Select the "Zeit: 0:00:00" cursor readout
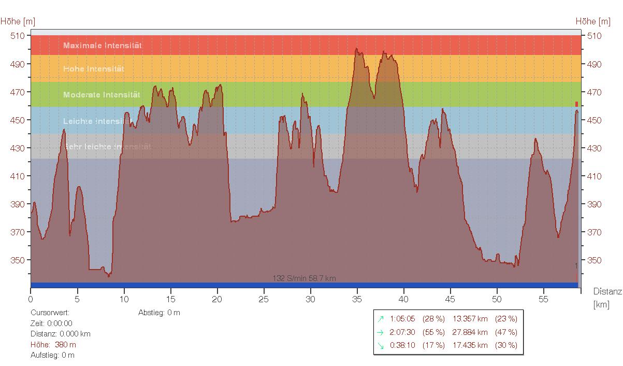 (x=51, y=323)
